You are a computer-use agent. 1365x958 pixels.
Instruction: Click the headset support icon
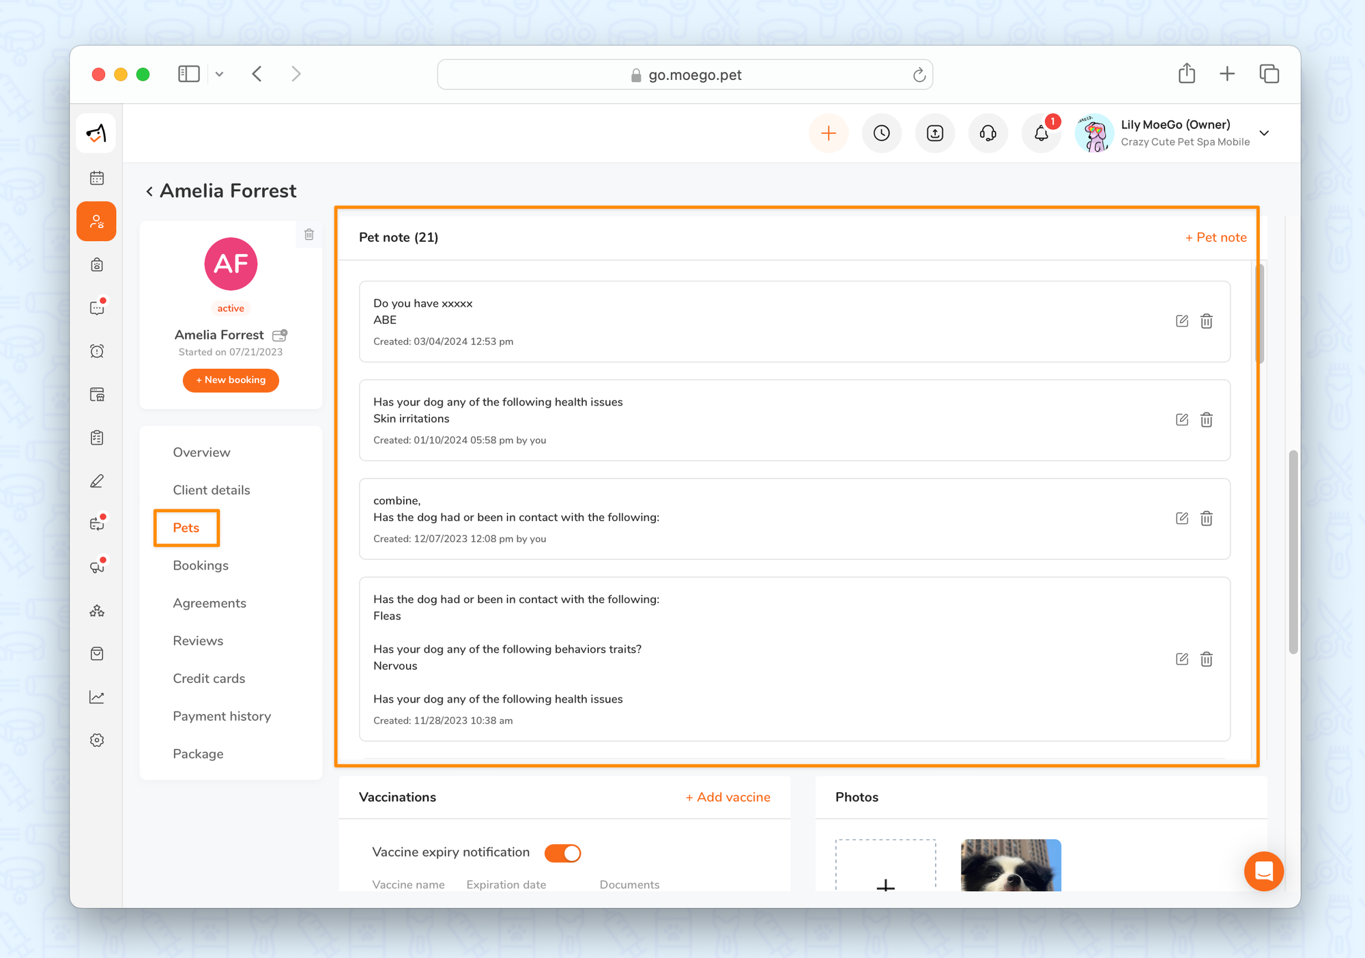(988, 133)
